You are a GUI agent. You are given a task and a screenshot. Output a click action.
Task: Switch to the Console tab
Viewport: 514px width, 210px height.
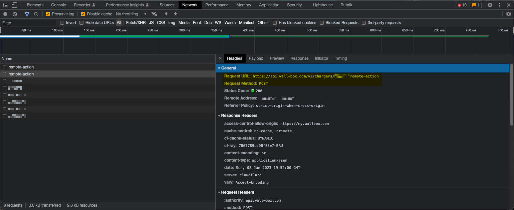click(x=58, y=5)
